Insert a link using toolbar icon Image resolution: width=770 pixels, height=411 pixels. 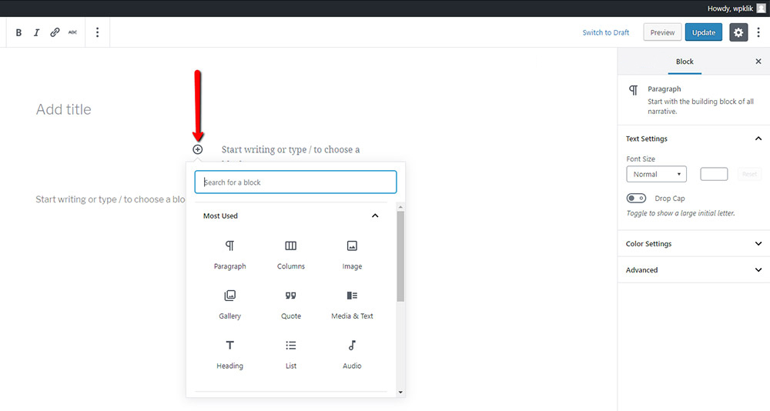point(55,32)
